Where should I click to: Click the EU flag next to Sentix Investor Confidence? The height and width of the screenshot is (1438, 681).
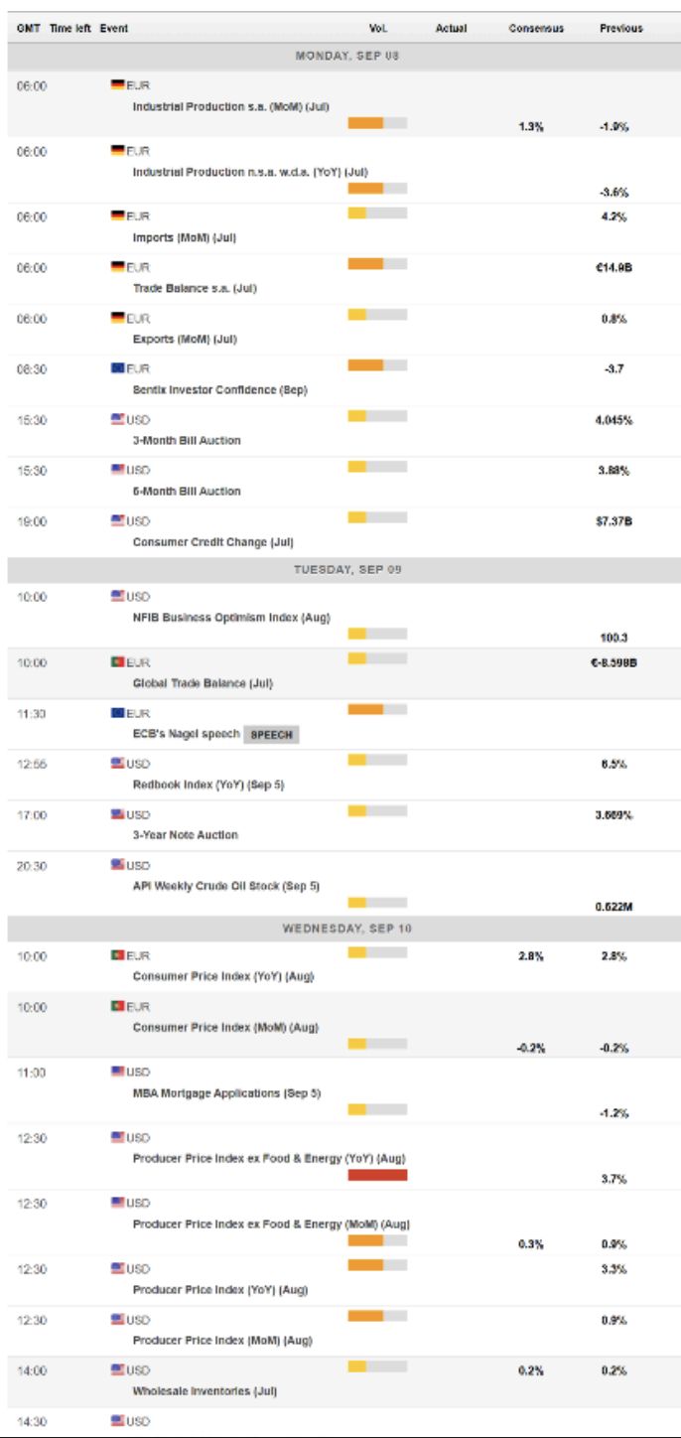(117, 368)
